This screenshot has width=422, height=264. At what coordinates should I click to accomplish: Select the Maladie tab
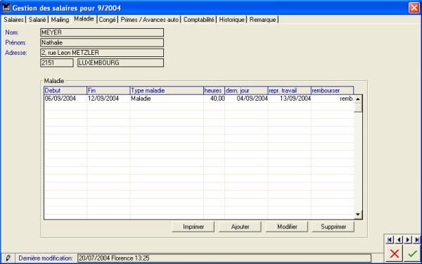[x=84, y=19]
